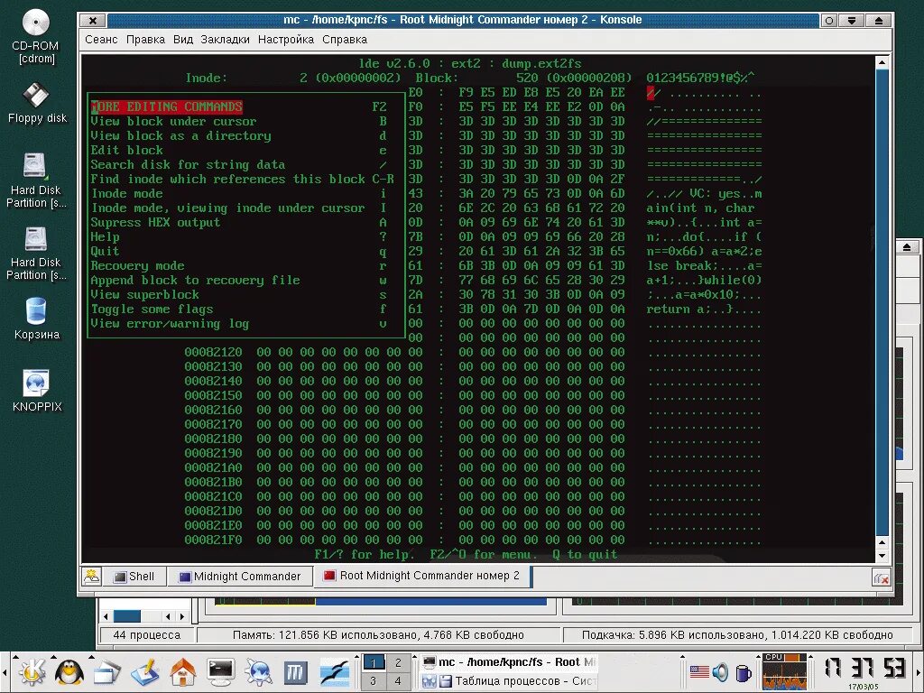Click the blue mug tray icon

click(x=744, y=672)
